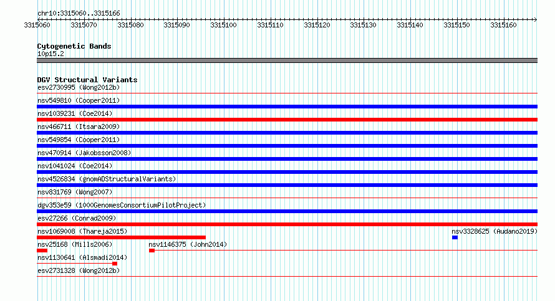The width and height of the screenshot is (555, 301).
Task: Click red block at end of nsv1130641
Action: 115,264
